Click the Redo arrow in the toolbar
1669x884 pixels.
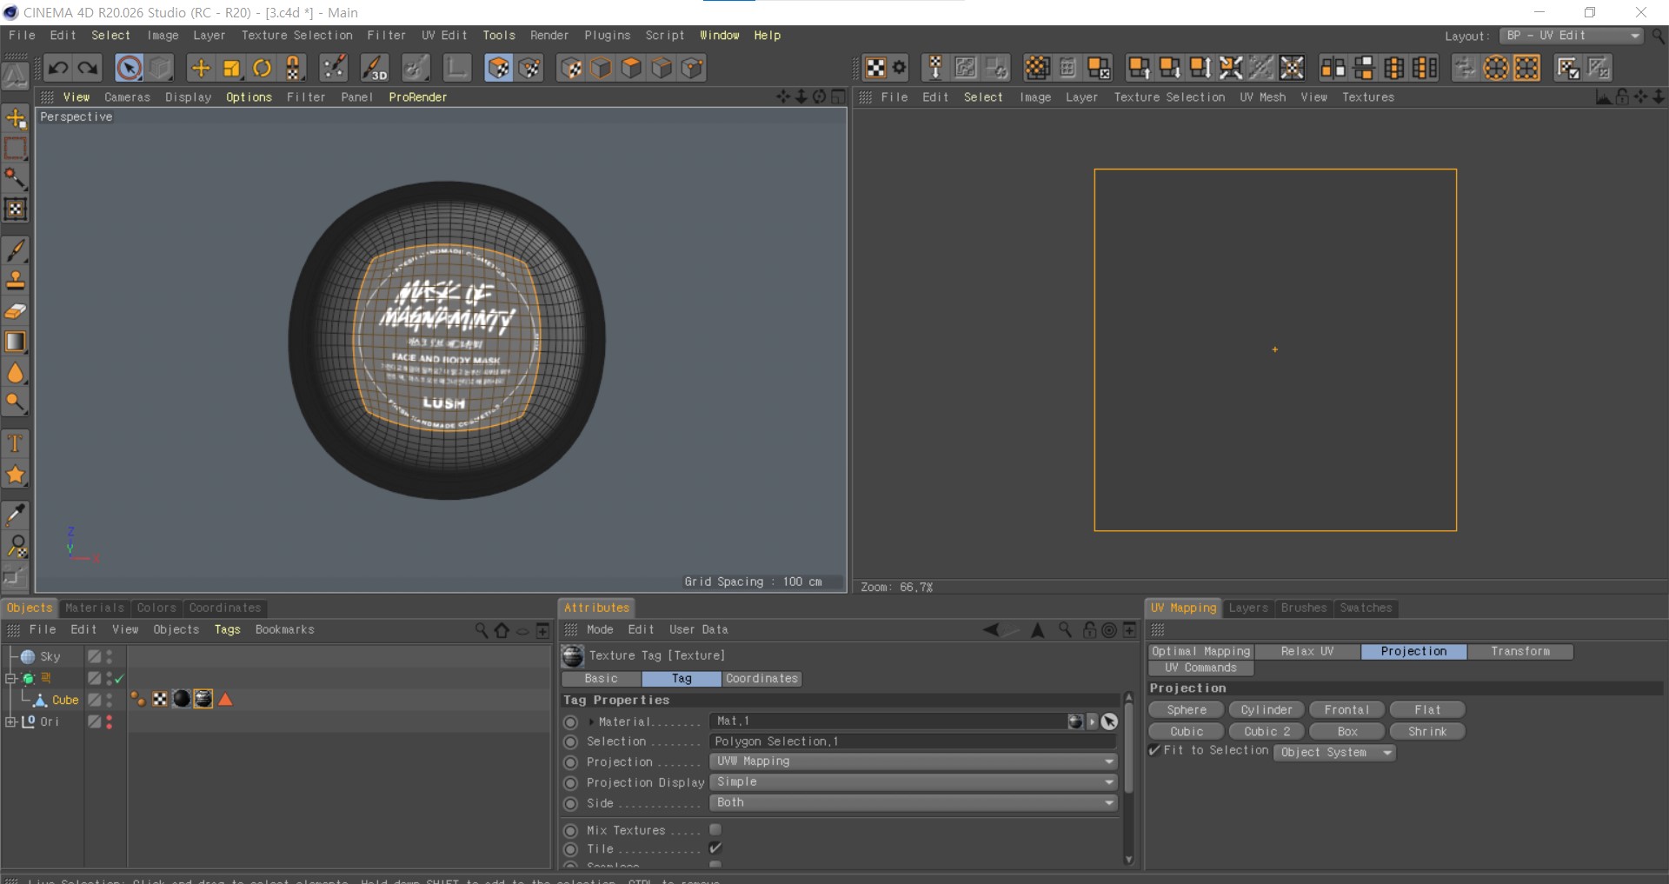click(88, 68)
